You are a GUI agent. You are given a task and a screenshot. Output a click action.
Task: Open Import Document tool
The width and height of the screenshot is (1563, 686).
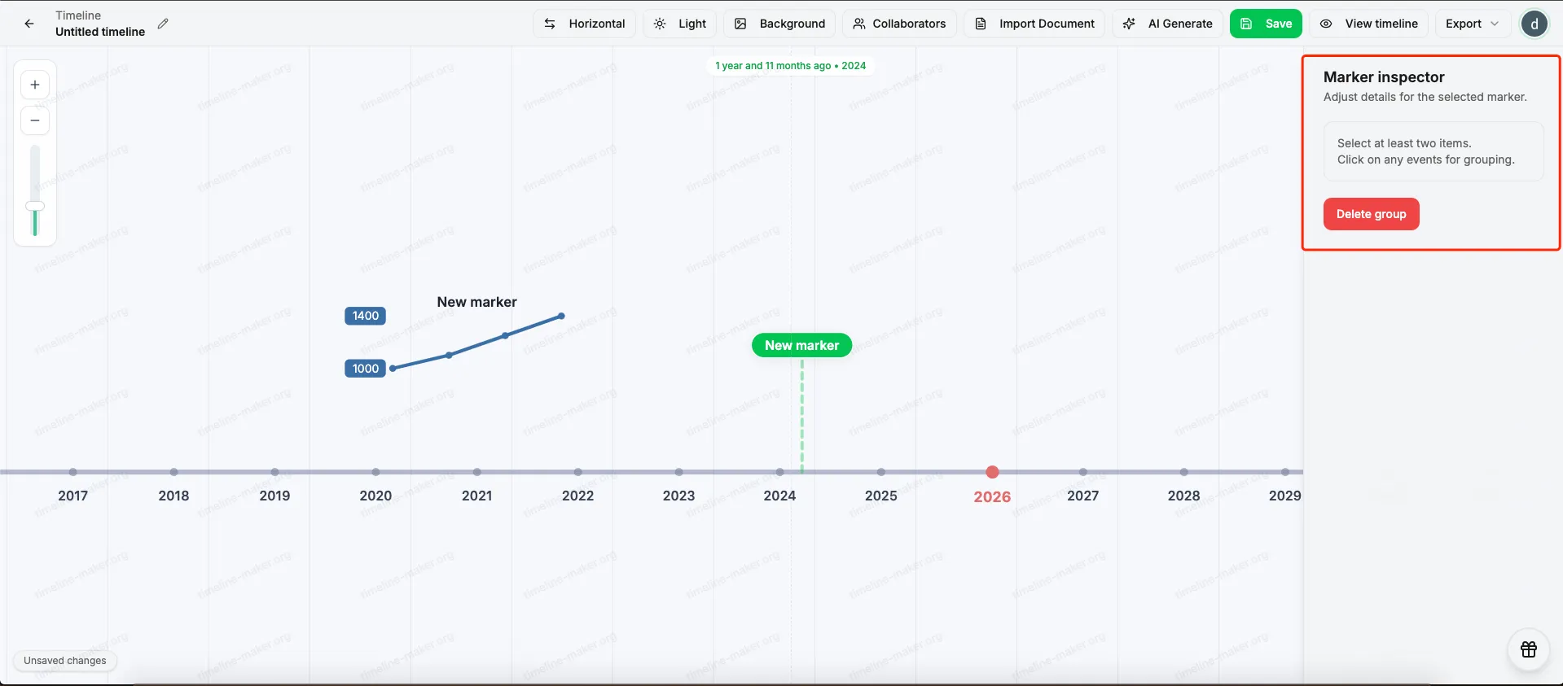(x=1034, y=24)
